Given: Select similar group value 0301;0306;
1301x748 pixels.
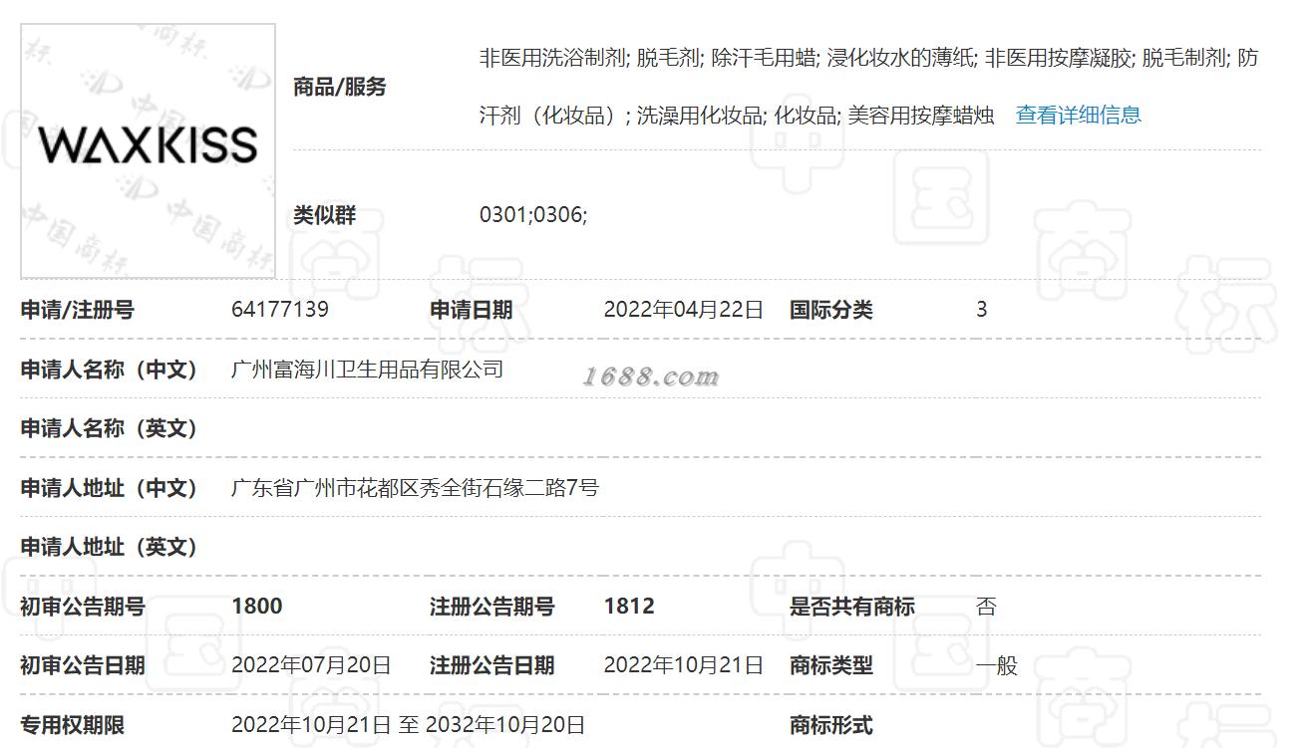Looking at the screenshot, I should click(x=533, y=214).
